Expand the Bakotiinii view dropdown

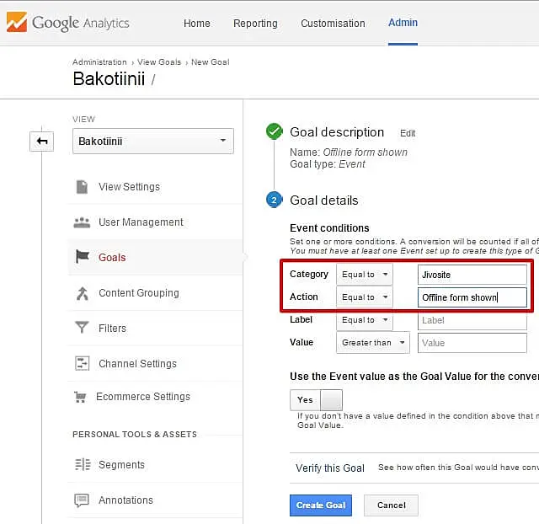[152, 142]
